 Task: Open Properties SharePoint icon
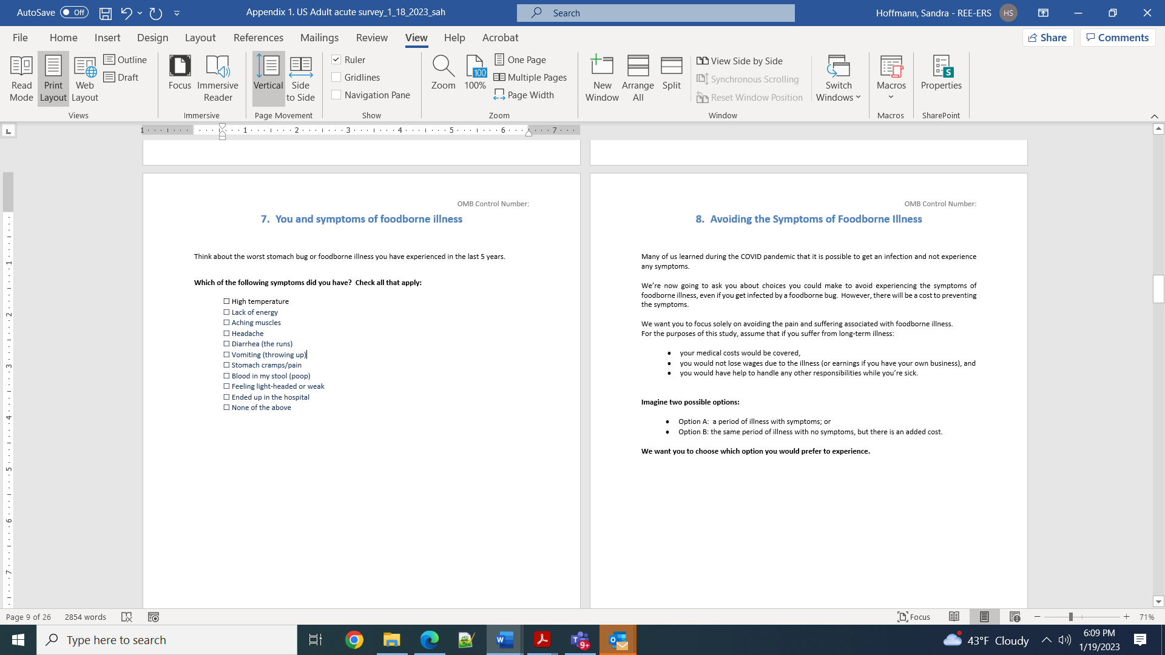coord(940,73)
